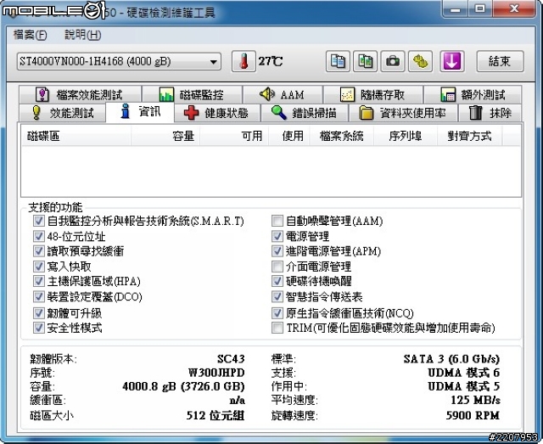Toggle the 裝置設定覆蓋(DCO) checkbox
The image size is (543, 444).
(x=38, y=296)
